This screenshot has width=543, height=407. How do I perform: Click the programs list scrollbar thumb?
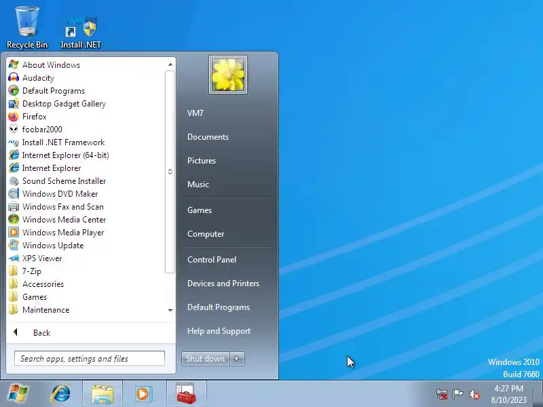click(x=170, y=172)
